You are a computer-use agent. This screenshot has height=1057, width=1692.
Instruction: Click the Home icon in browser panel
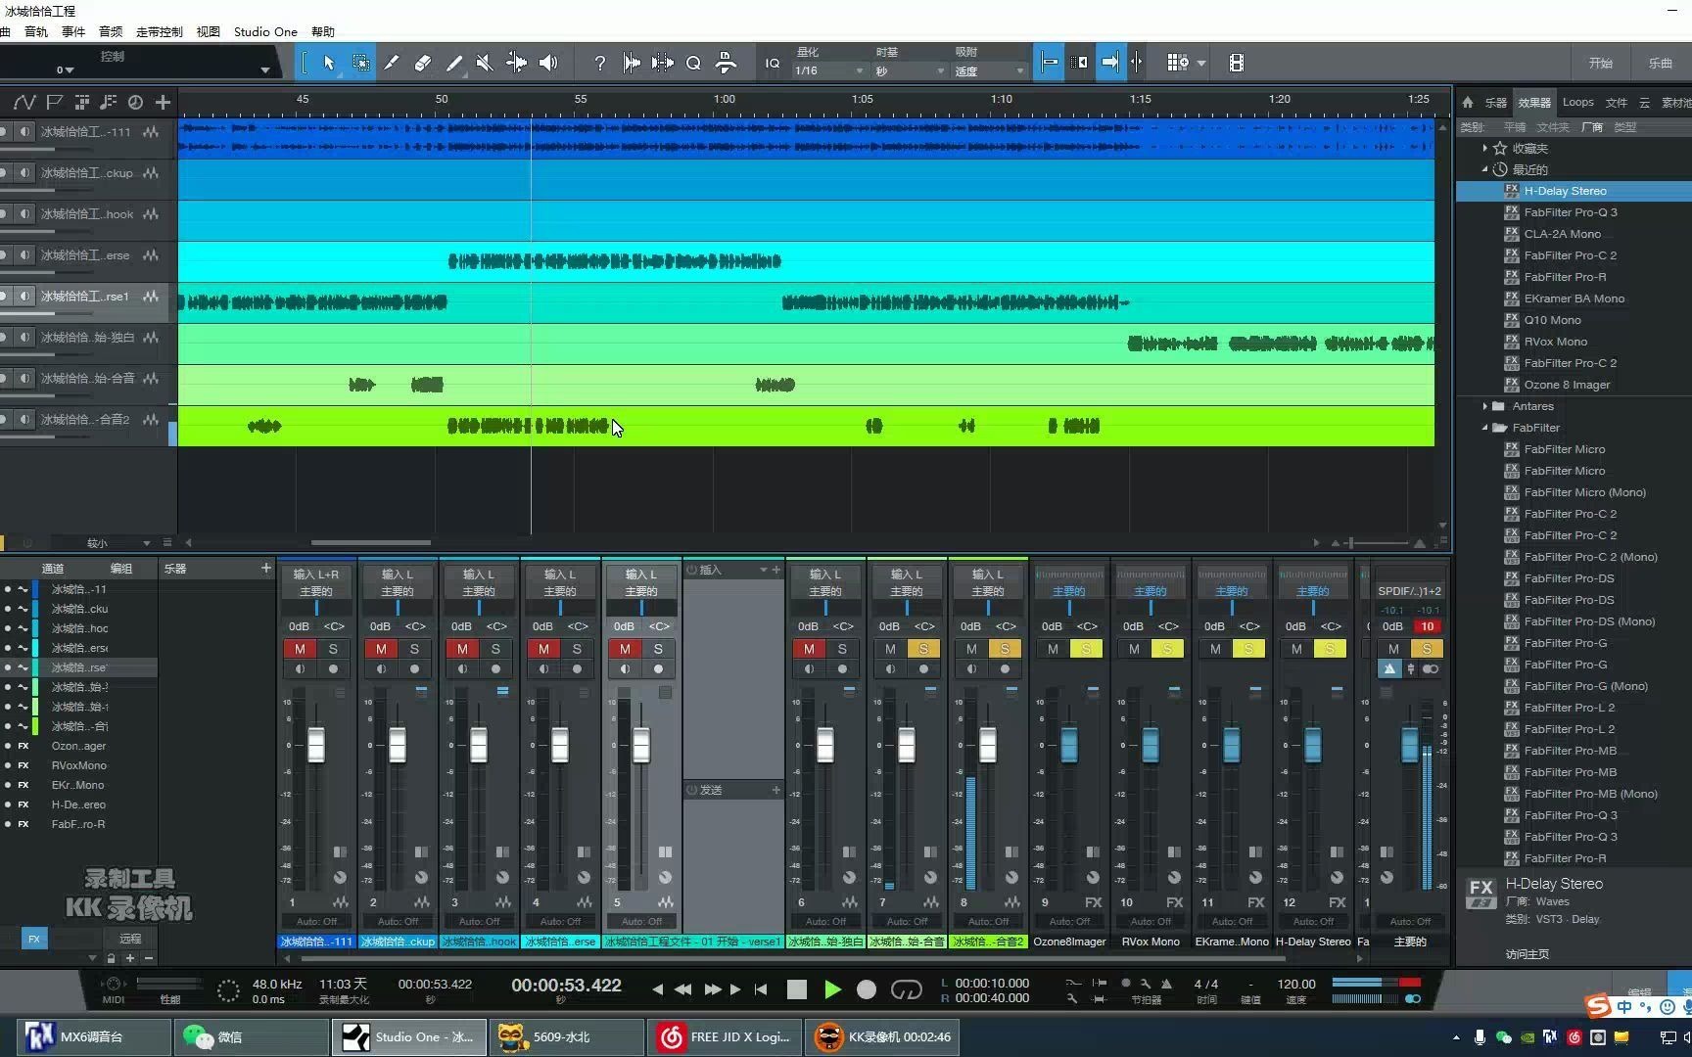[1467, 102]
